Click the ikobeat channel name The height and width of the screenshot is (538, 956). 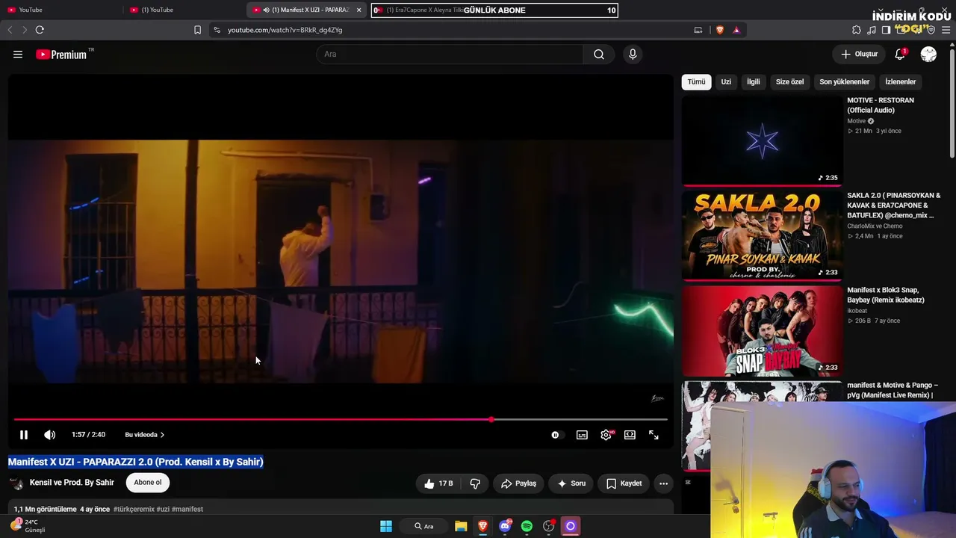tap(859, 310)
